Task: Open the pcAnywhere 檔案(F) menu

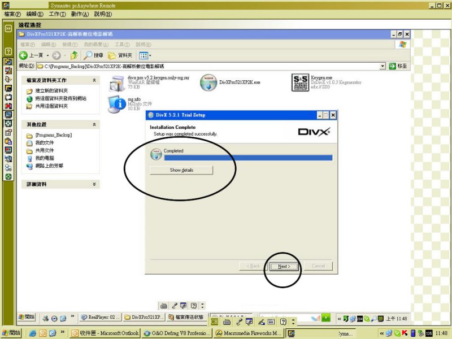Action: pos(12,14)
